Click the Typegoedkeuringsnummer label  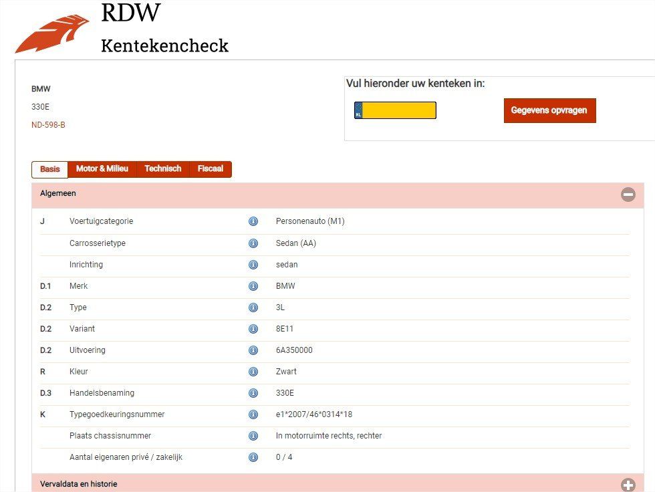click(117, 414)
